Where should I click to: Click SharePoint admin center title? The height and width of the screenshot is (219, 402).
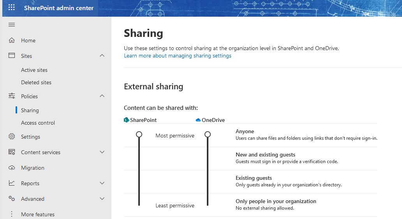59,8
